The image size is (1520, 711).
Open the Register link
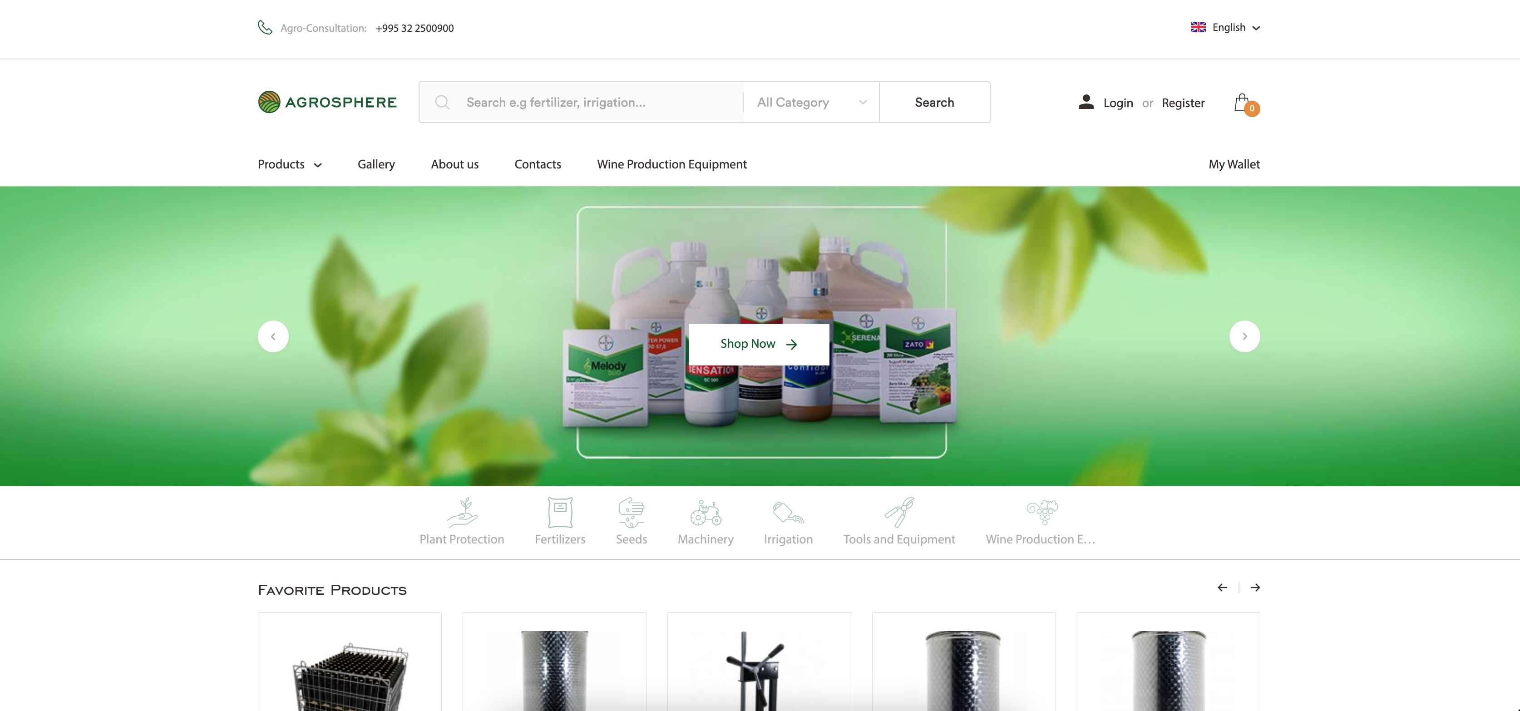(1183, 103)
